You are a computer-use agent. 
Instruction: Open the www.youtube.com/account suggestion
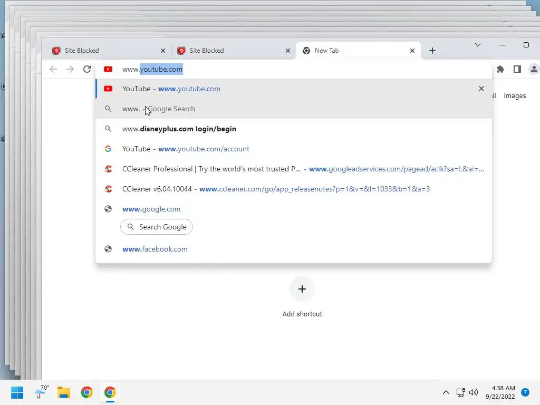(293, 149)
